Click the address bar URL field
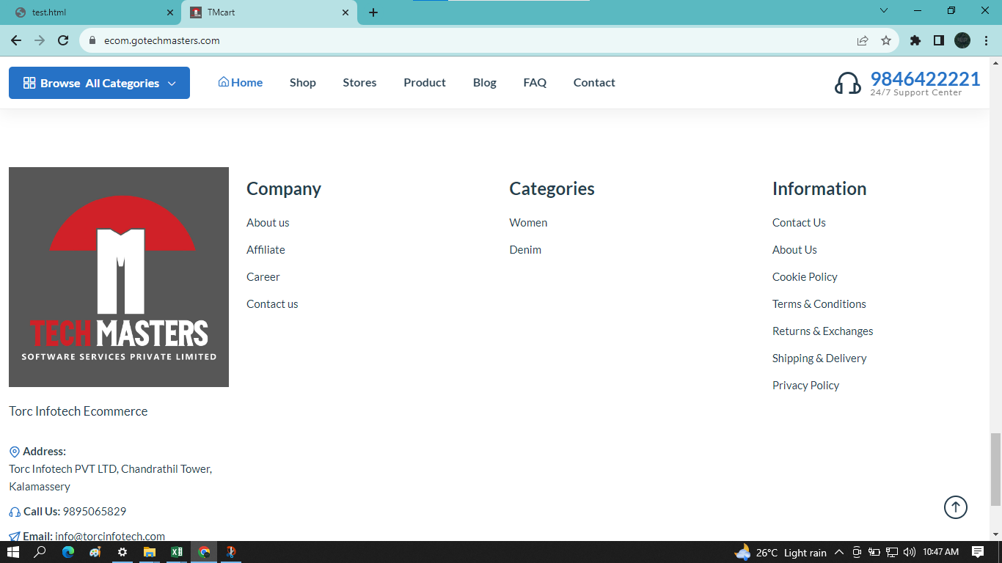This screenshot has height=563, width=1002. click(x=469, y=41)
